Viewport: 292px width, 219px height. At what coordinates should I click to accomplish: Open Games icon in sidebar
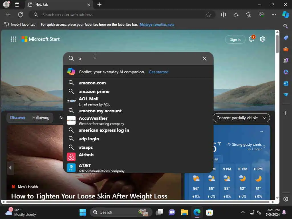286,60
